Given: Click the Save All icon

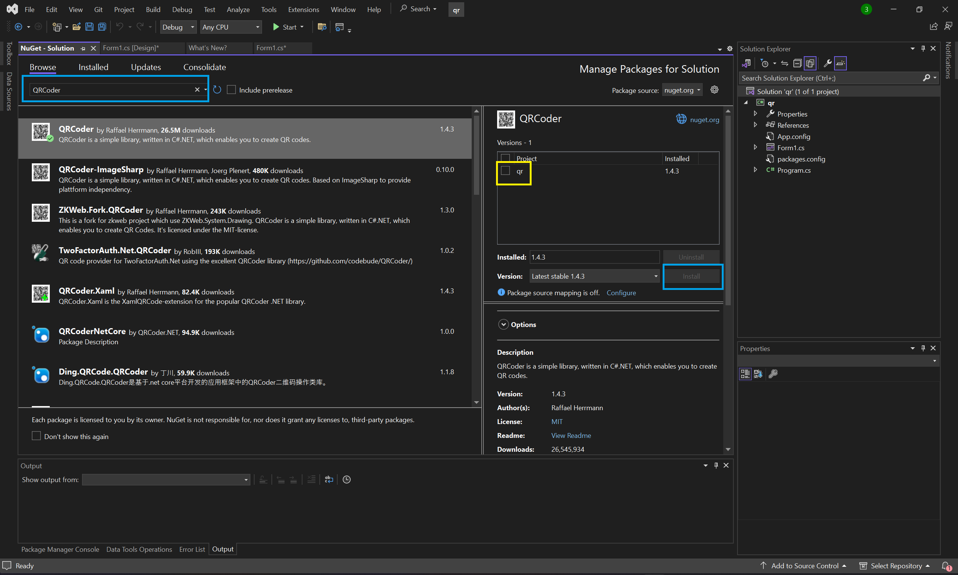Looking at the screenshot, I should click(102, 27).
